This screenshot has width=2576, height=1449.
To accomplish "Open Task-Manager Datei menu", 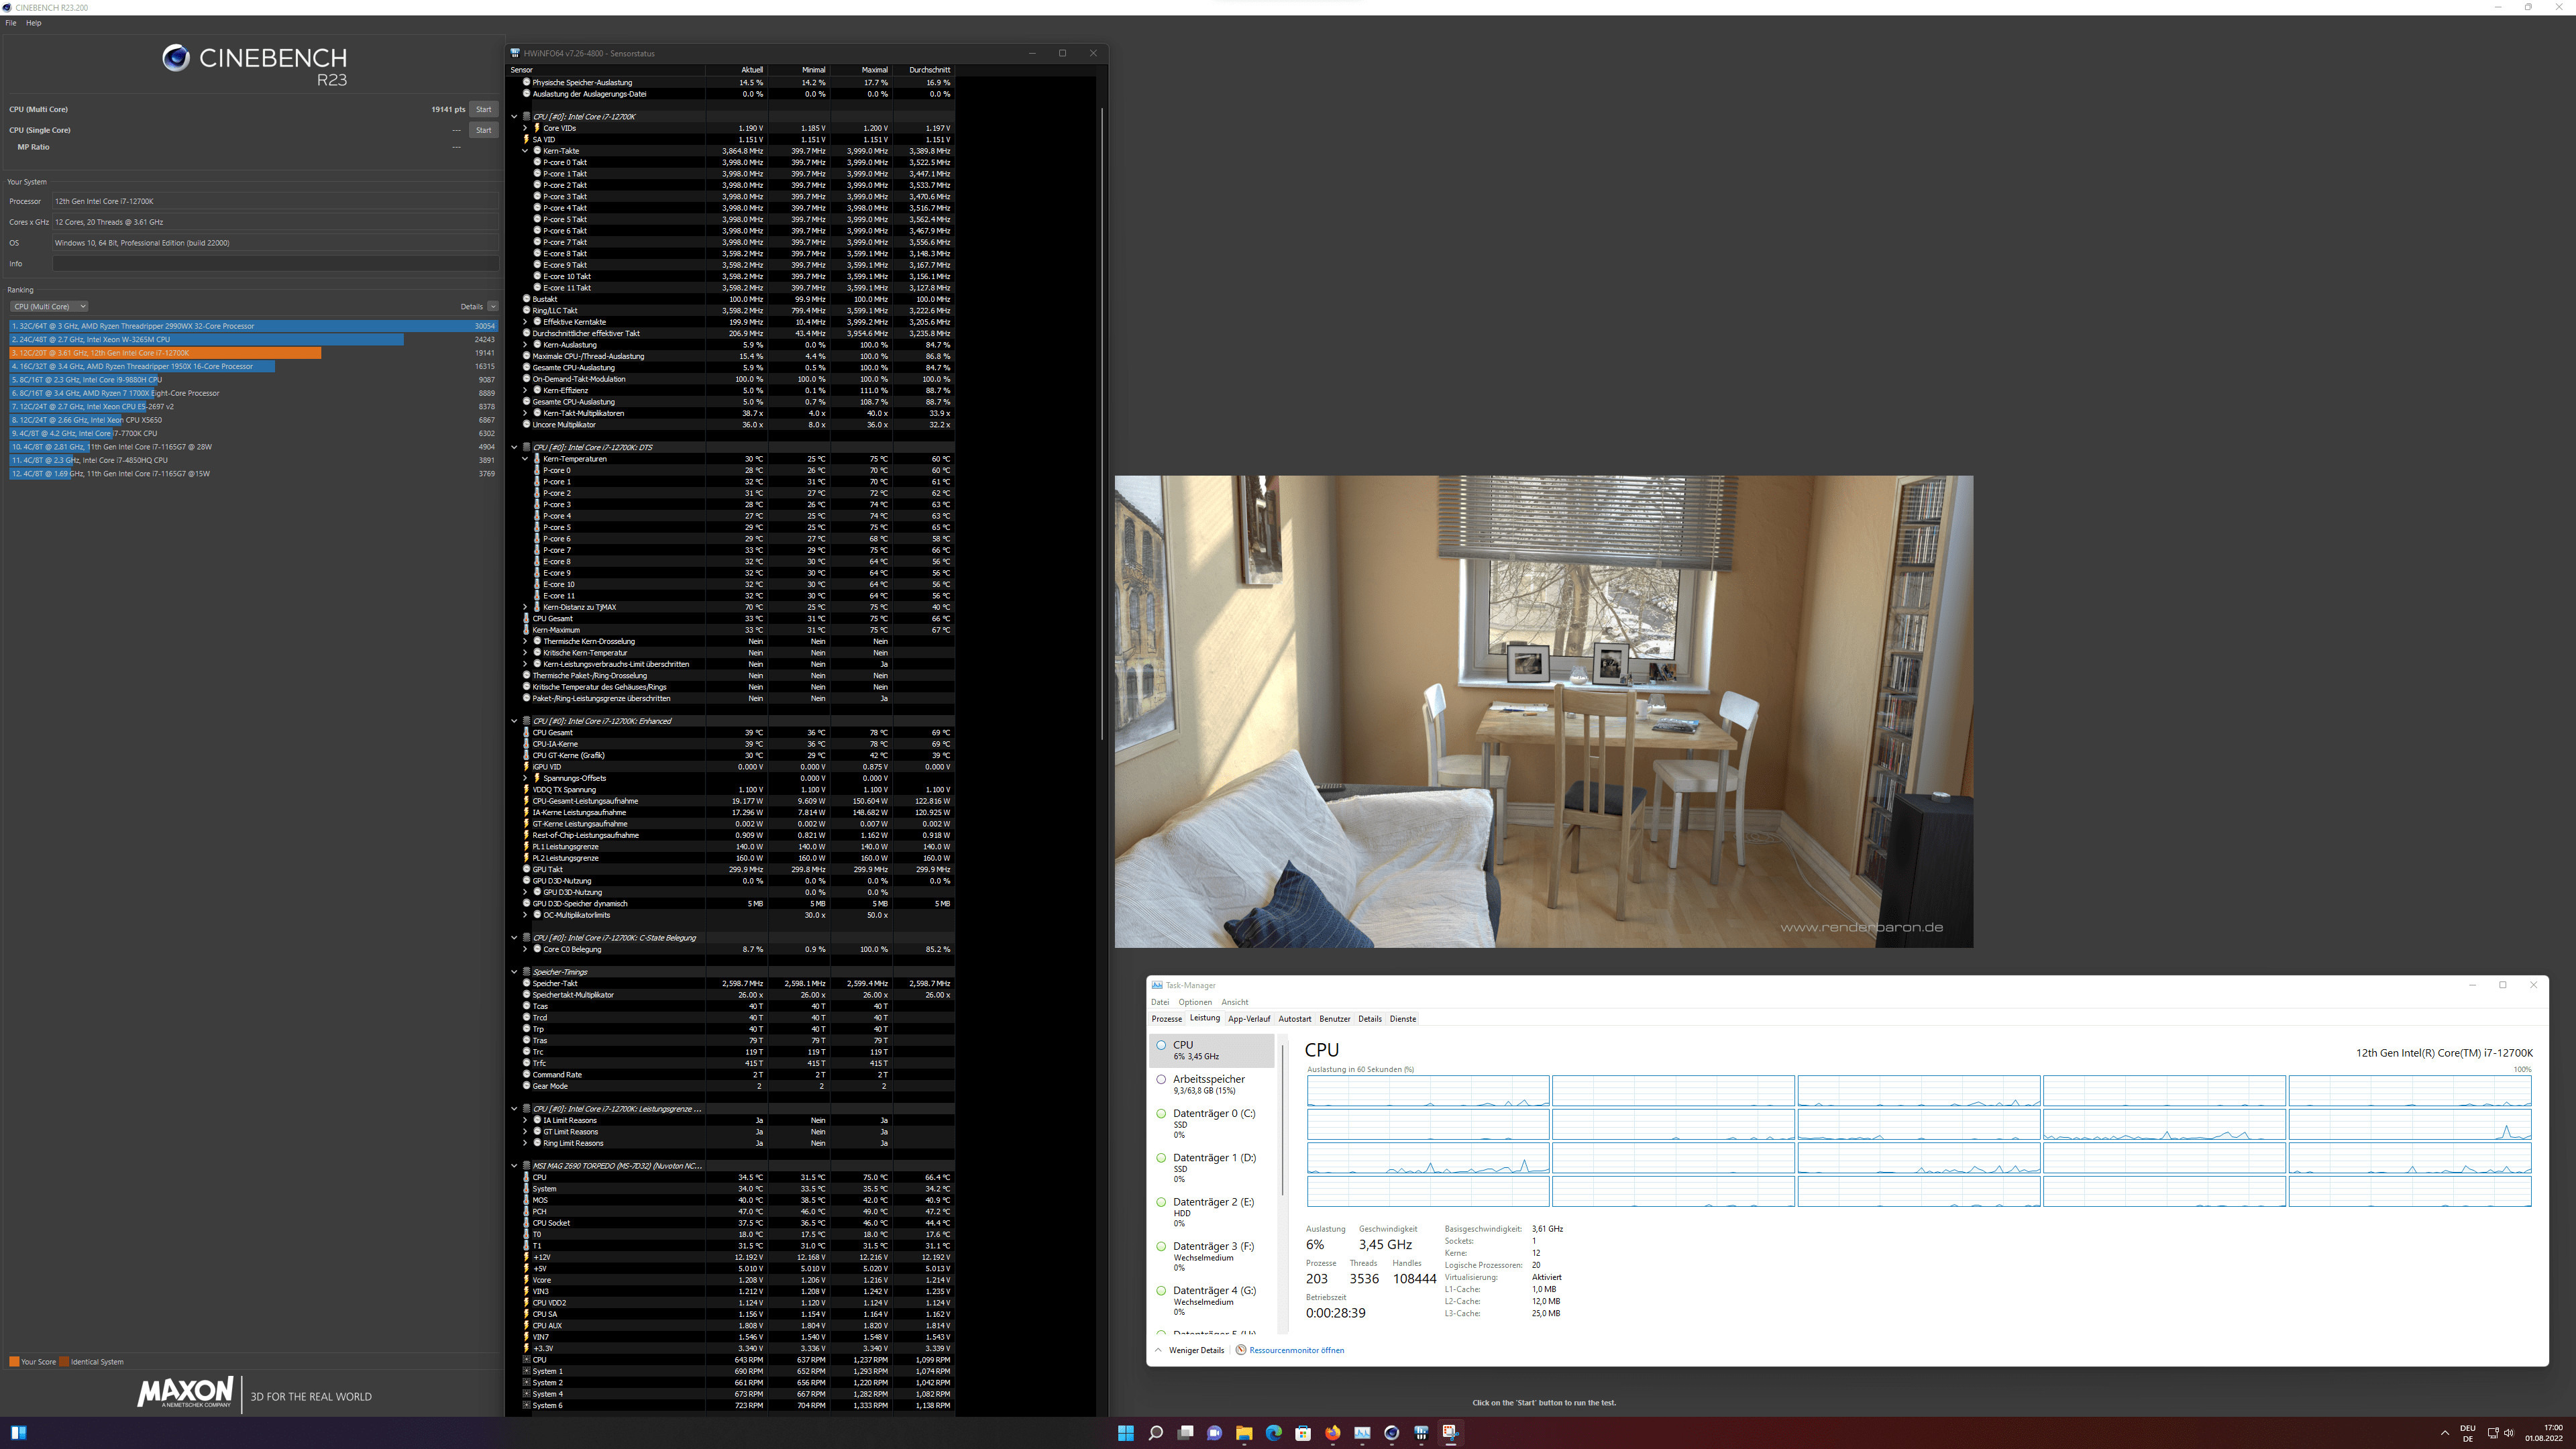I will pos(1160,1002).
